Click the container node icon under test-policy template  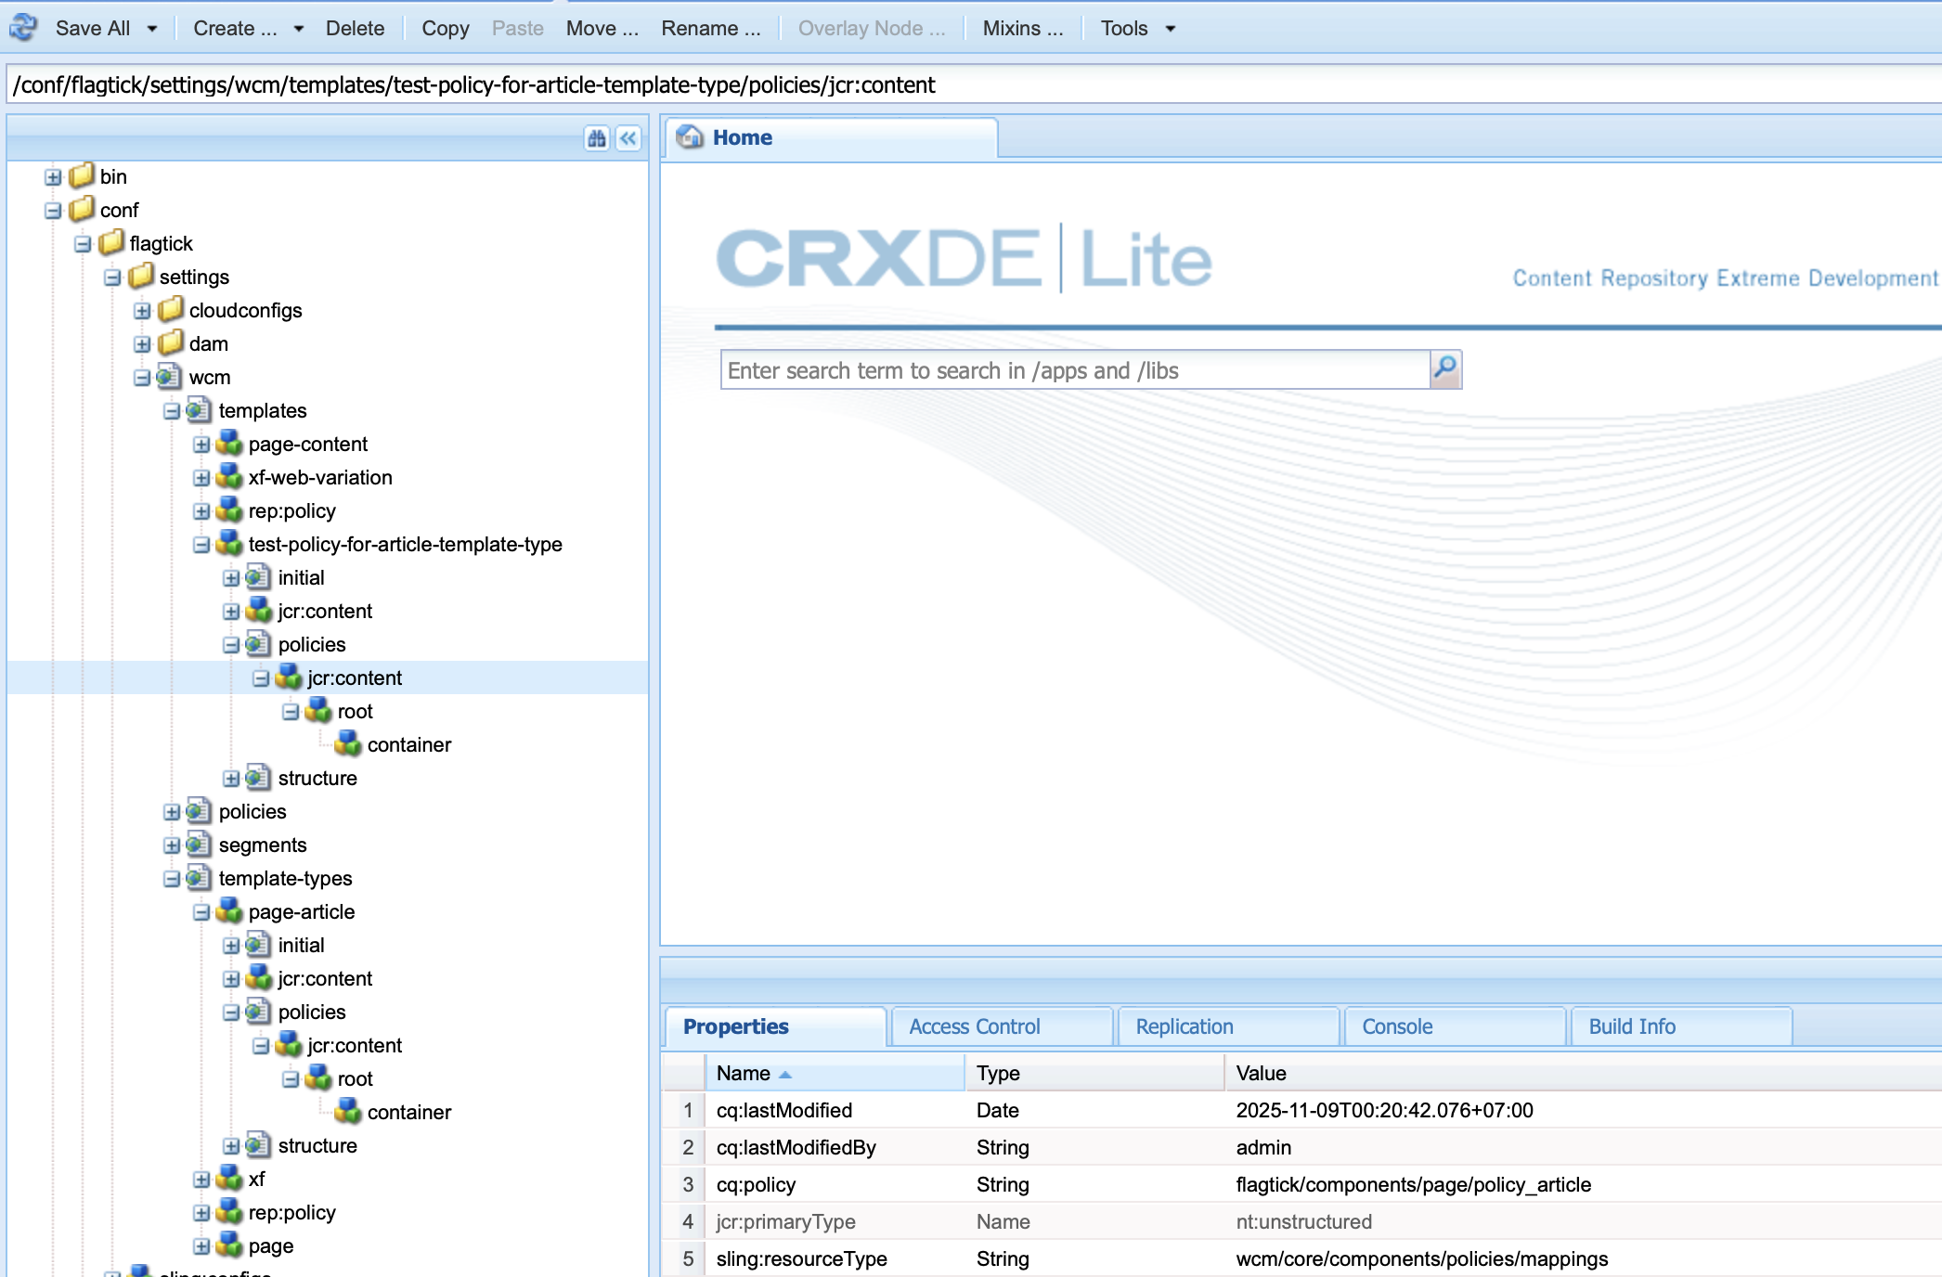point(348,744)
